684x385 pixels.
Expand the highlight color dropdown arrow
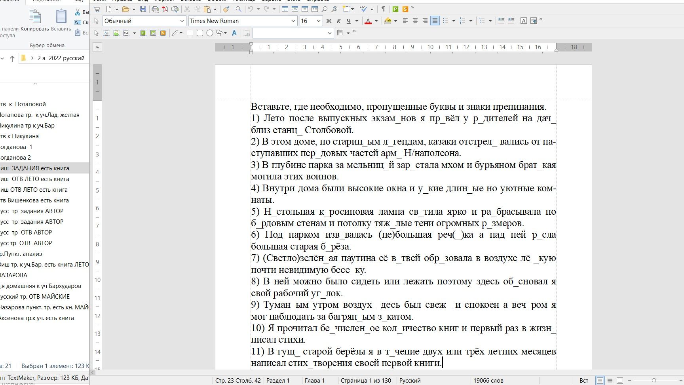395,21
